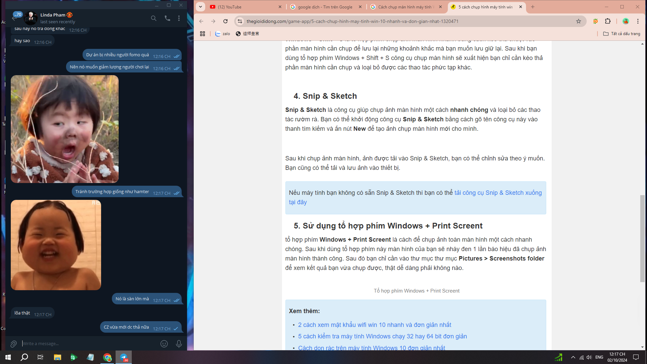Open the messy-faced child sticker image
Screen dimensions: 647x364
coord(65,129)
